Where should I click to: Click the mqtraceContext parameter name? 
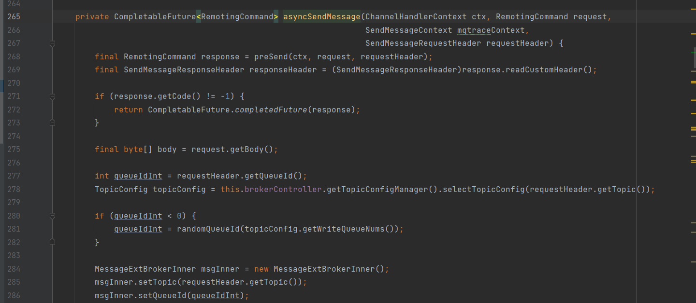[491, 30]
